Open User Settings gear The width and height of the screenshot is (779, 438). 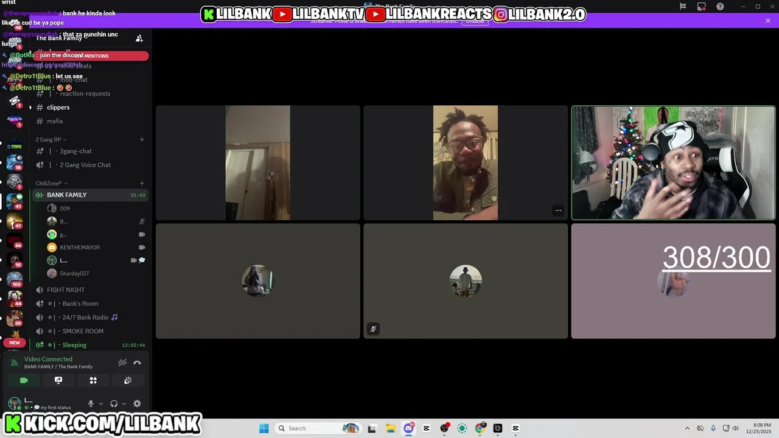point(137,403)
